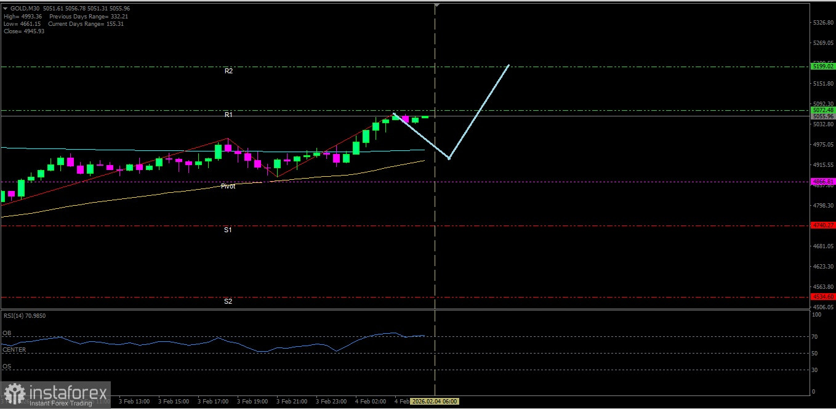Click the chart shift triangle at top
The image size is (836, 409).
coord(436,6)
